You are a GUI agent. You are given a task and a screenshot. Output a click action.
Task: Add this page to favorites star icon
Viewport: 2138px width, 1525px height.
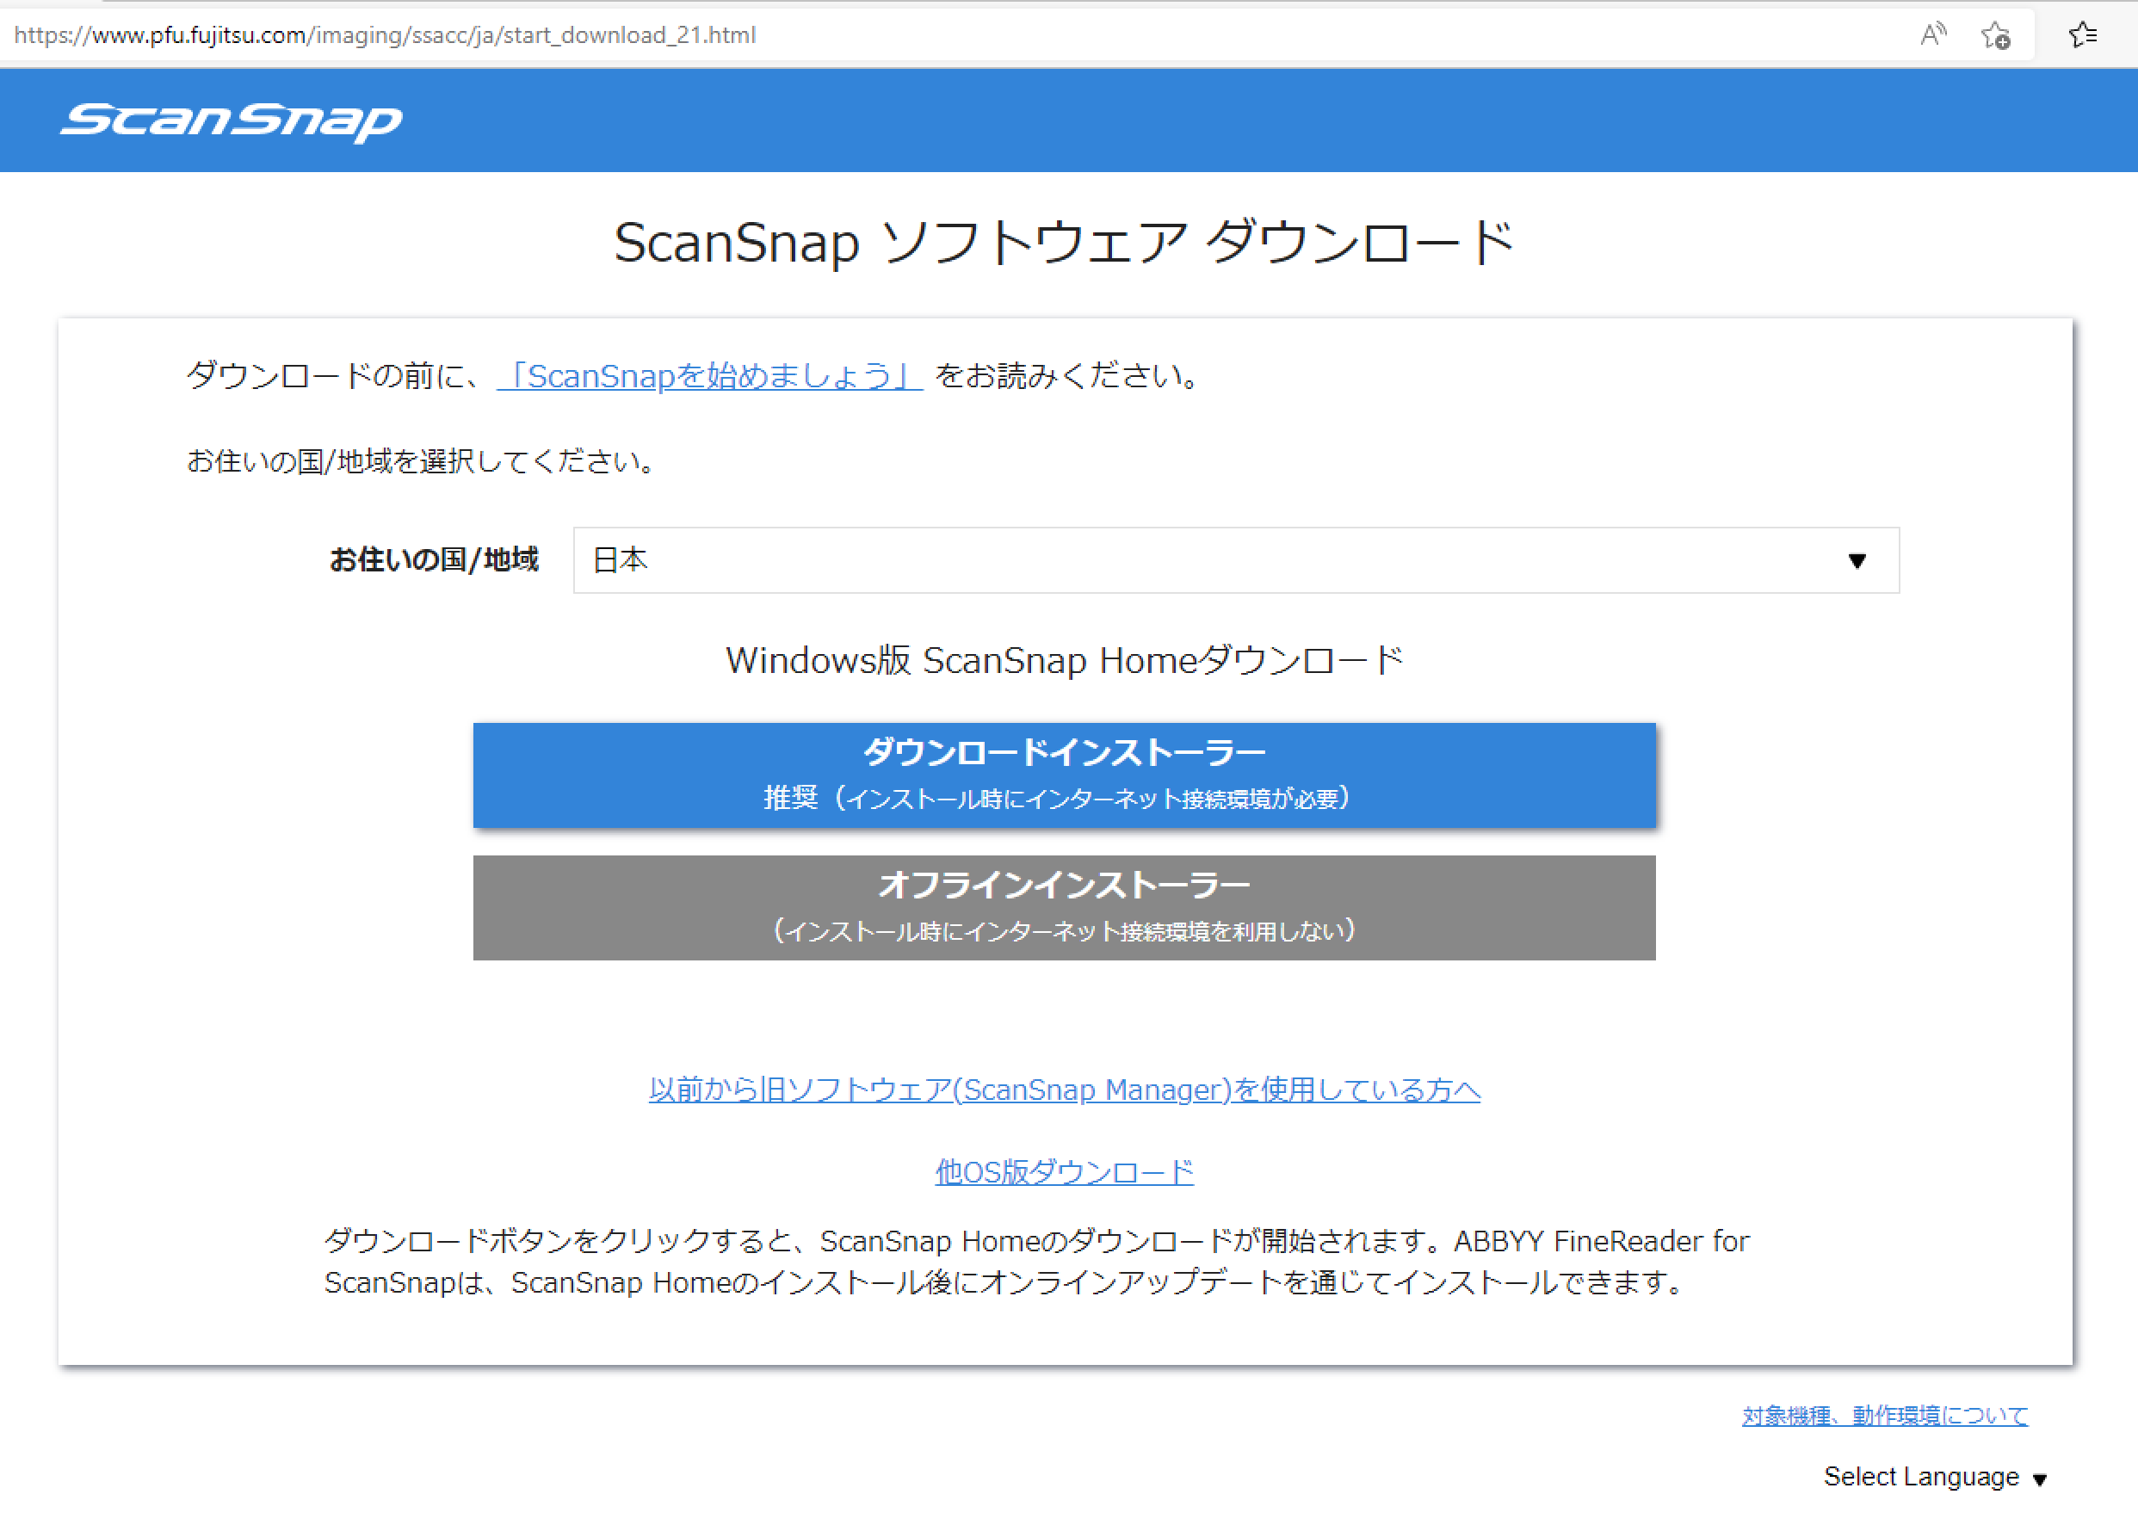(x=1995, y=35)
